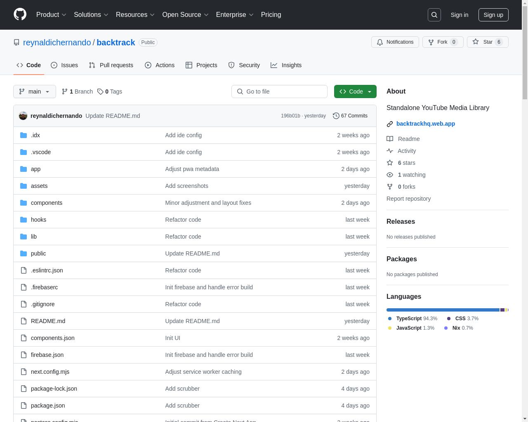
Task: View the 67 Commits history
Action: [350, 116]
